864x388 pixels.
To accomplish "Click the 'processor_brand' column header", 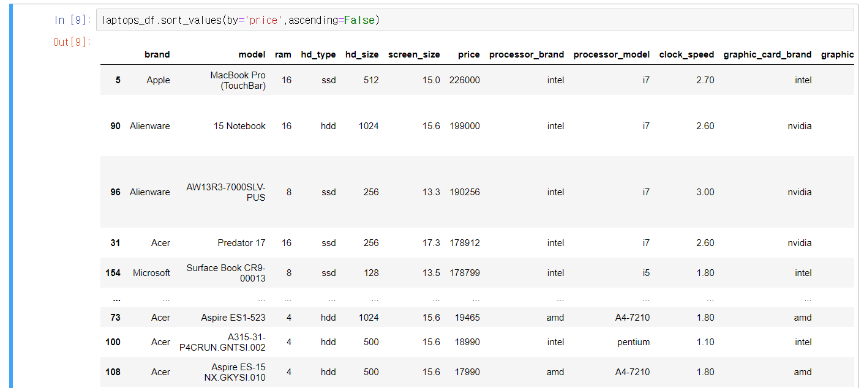I will pos(527,54).
